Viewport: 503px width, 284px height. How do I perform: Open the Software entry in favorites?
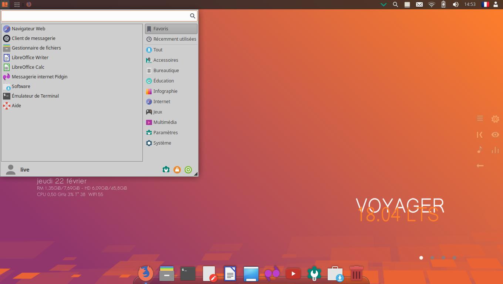(72, 86)
